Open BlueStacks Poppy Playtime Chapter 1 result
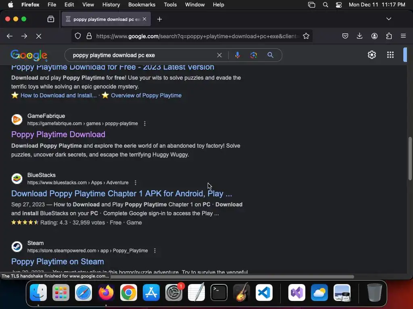 point(121,194)
